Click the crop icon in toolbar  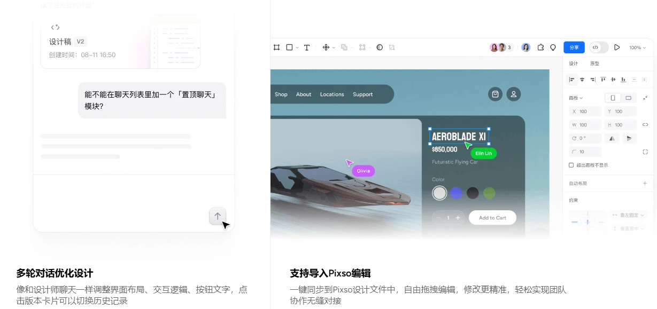392,47
